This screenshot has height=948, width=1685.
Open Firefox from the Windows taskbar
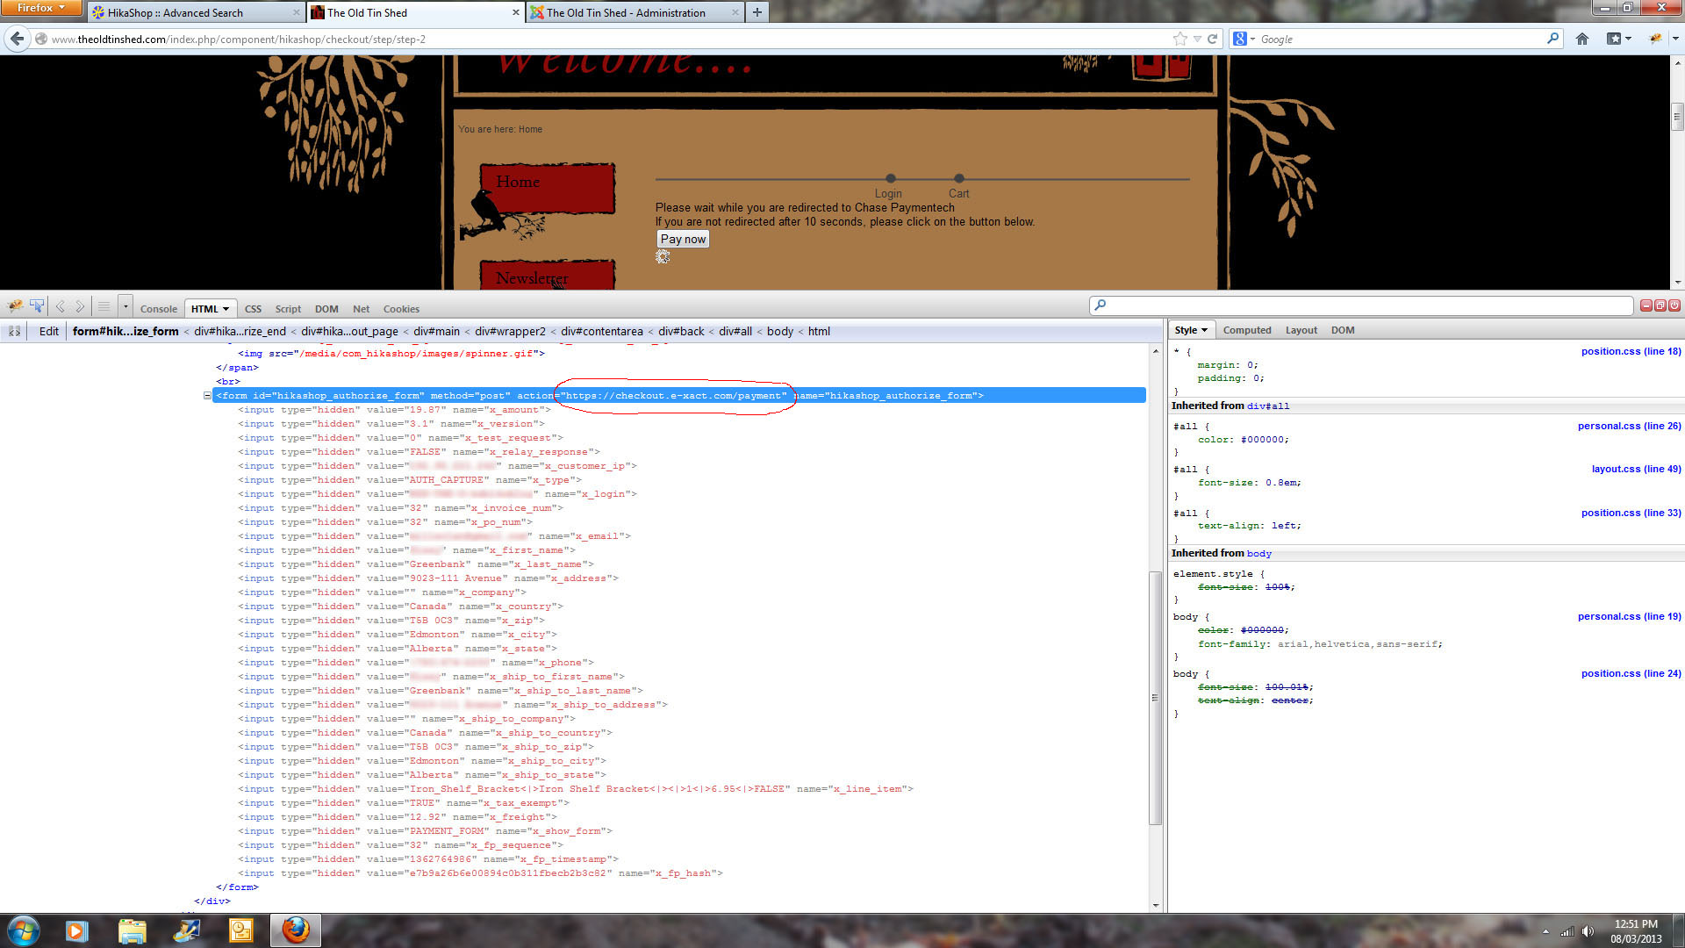click(296, 930)
